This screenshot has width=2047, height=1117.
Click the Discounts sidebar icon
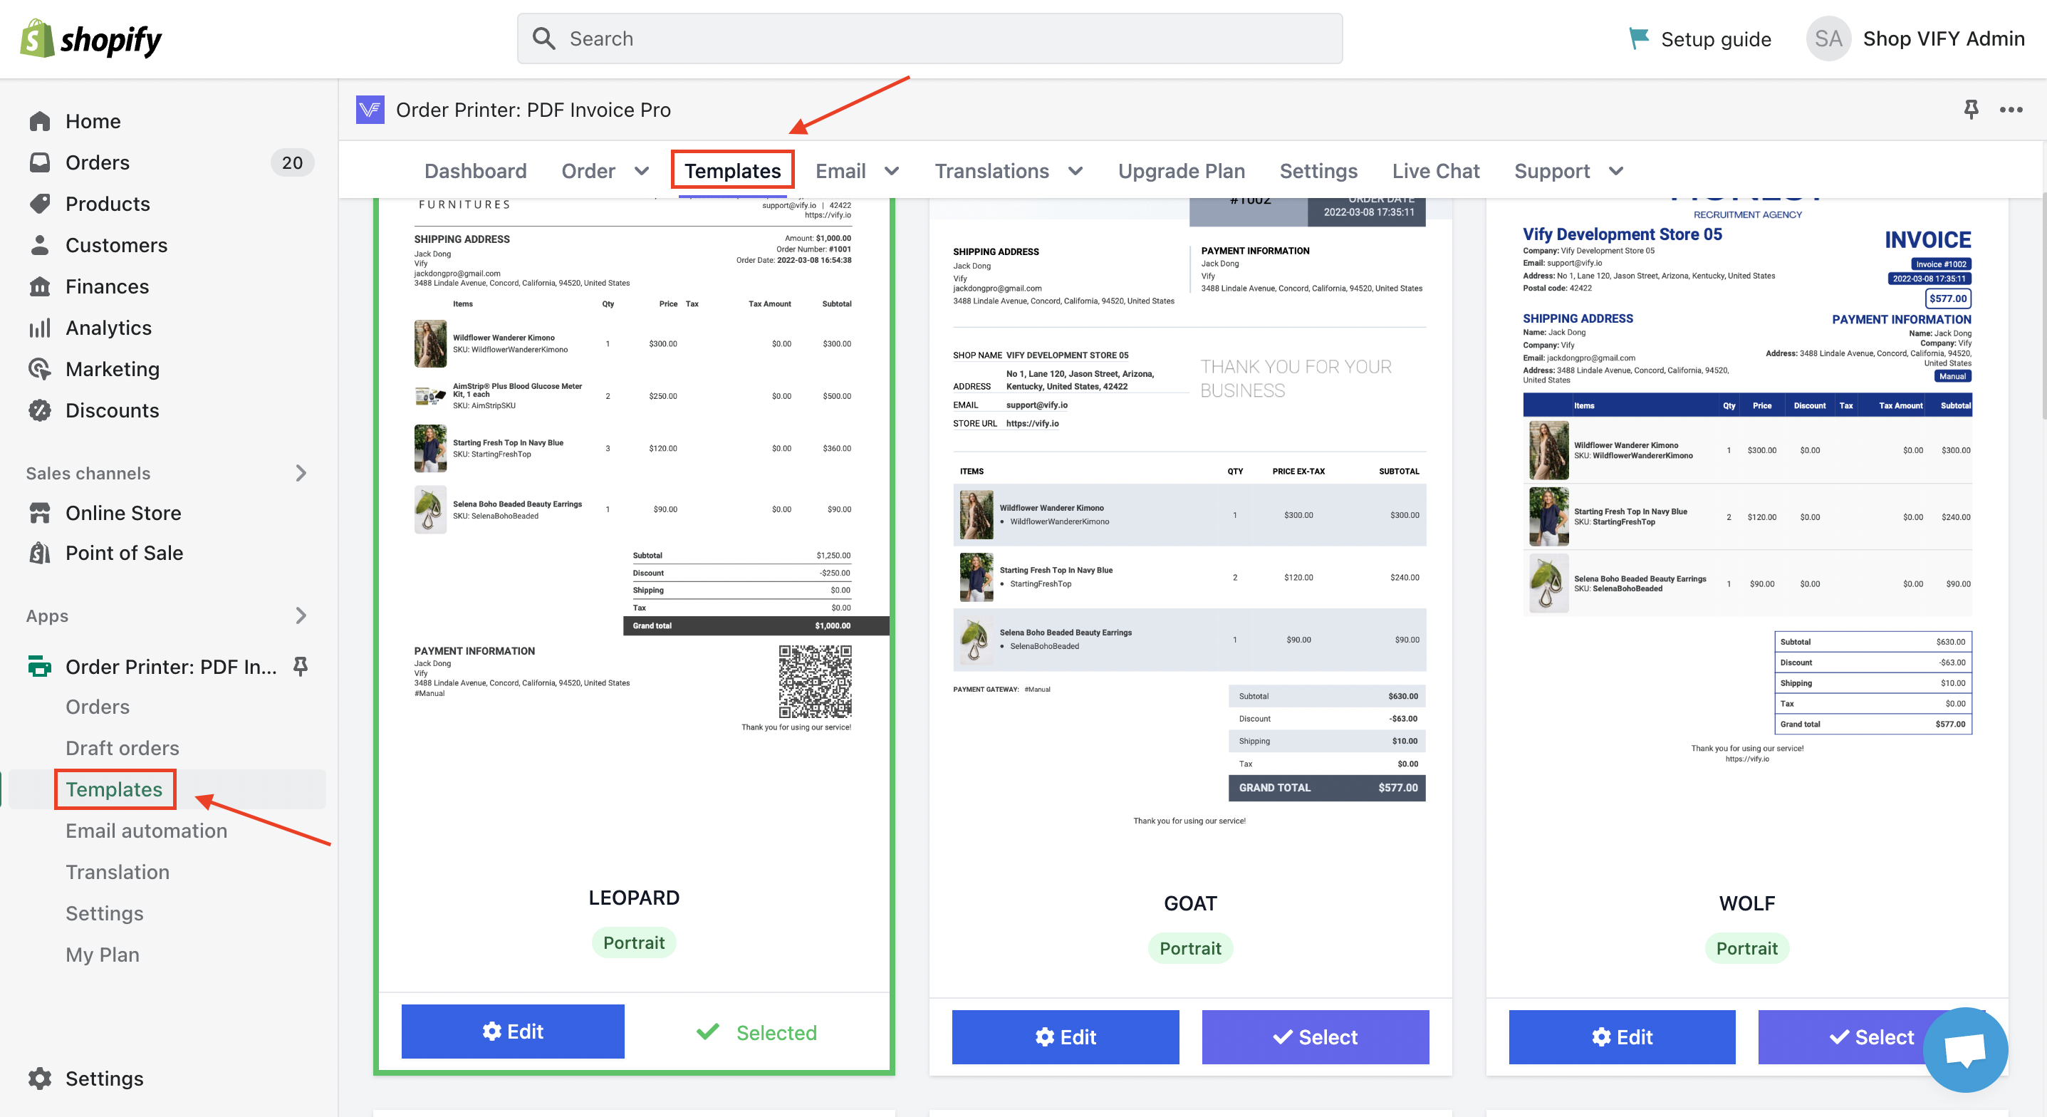[40, 410]
